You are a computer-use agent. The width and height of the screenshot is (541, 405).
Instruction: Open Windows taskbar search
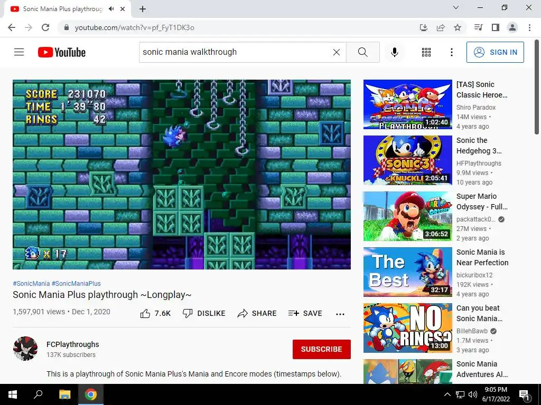(38, 394)
